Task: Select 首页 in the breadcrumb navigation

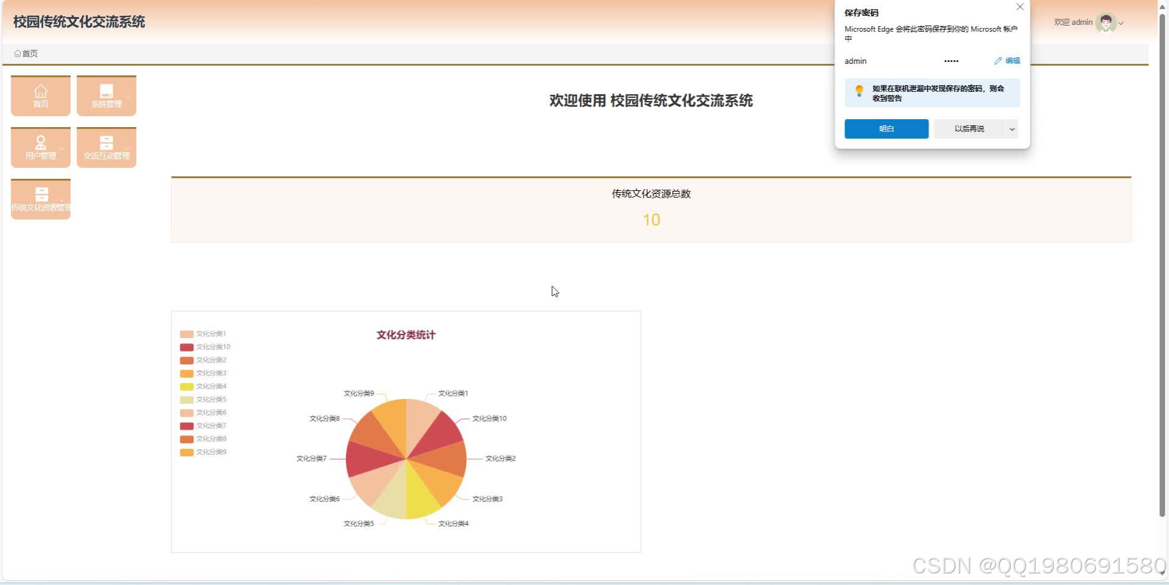Action: (29, 53)
